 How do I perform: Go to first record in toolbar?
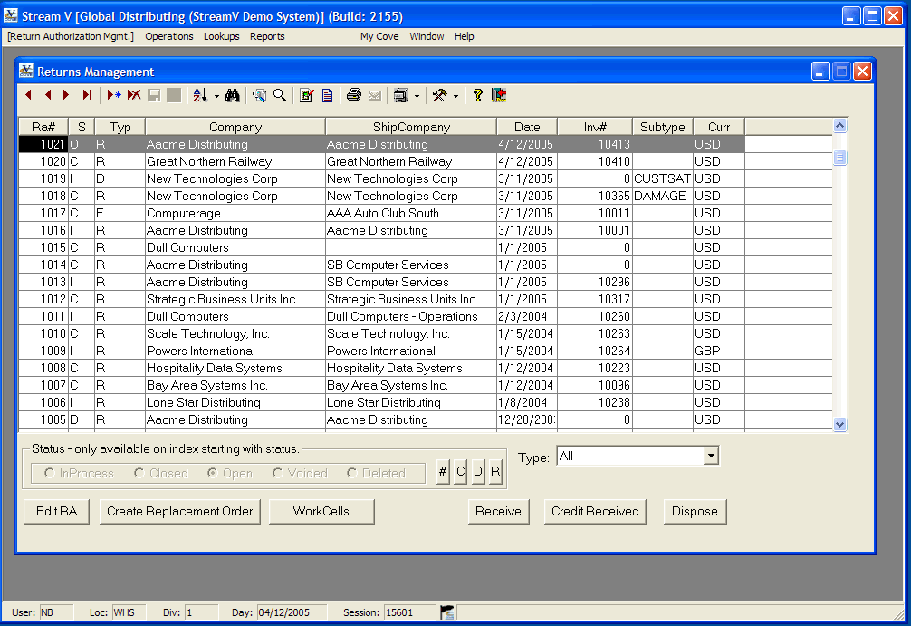27,95
